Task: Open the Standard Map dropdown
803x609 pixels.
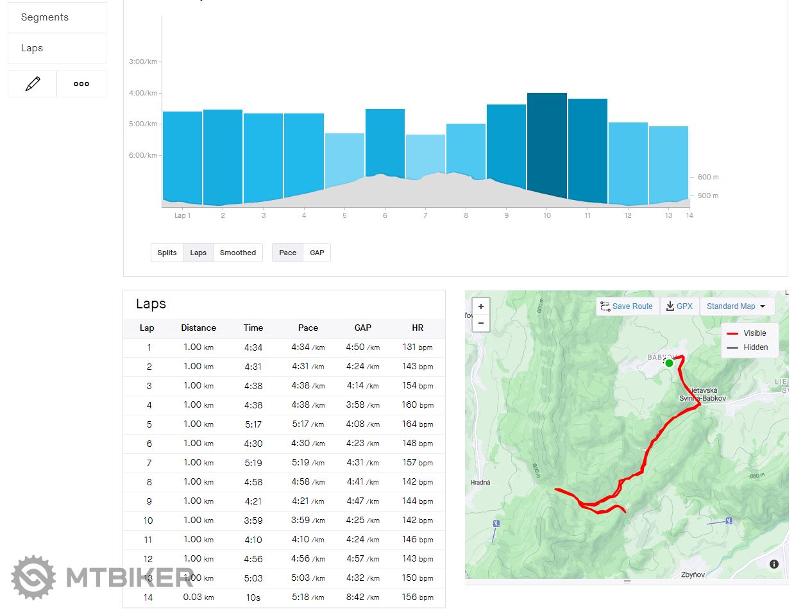Action: 736,306
